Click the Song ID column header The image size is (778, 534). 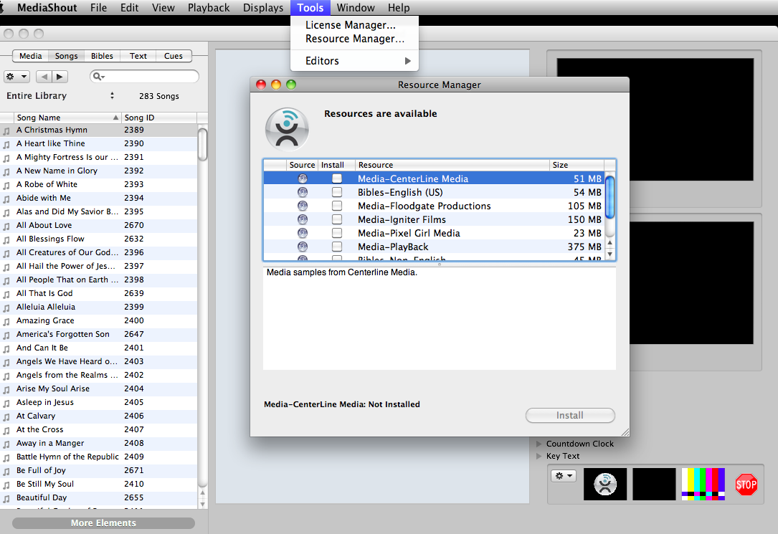pyautogui.click(x=158, y=118)
